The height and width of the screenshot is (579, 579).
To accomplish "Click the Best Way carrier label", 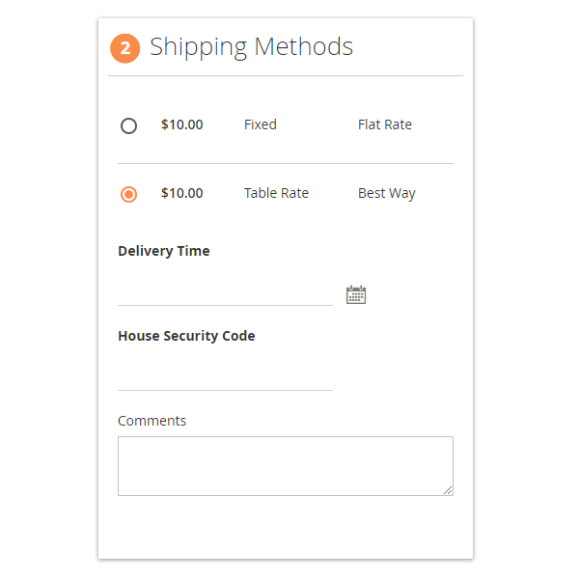I will click(386, 193).
